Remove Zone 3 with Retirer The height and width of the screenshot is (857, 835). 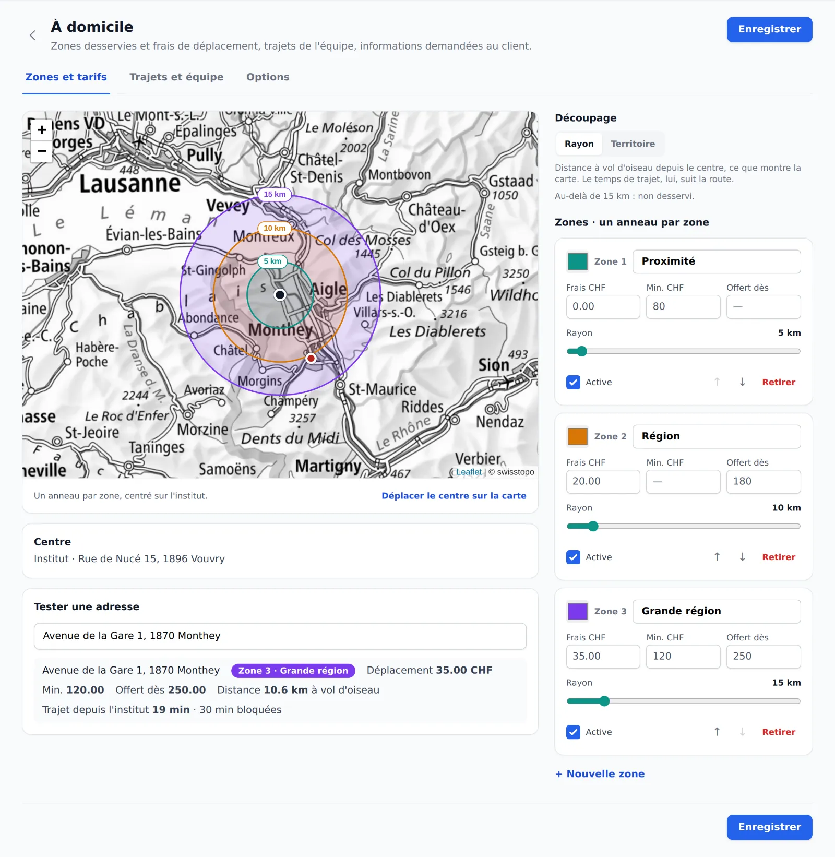779,732
